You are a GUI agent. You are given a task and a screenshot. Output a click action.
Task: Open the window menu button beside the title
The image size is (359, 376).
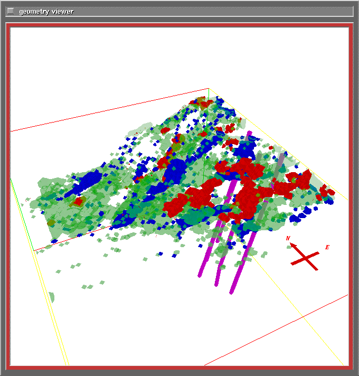pos(11,11)
